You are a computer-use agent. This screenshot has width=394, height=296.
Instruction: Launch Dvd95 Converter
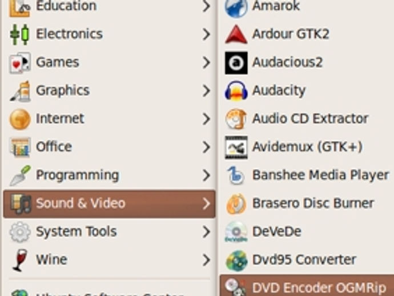coord(307,260)
